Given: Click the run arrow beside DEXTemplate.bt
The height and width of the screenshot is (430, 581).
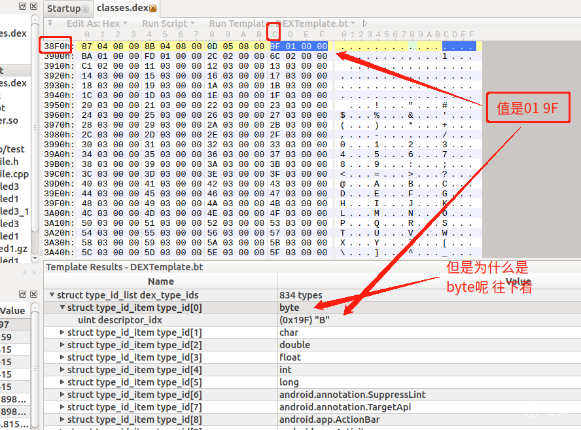Looking at the screenshot, I should coord(365,24).
